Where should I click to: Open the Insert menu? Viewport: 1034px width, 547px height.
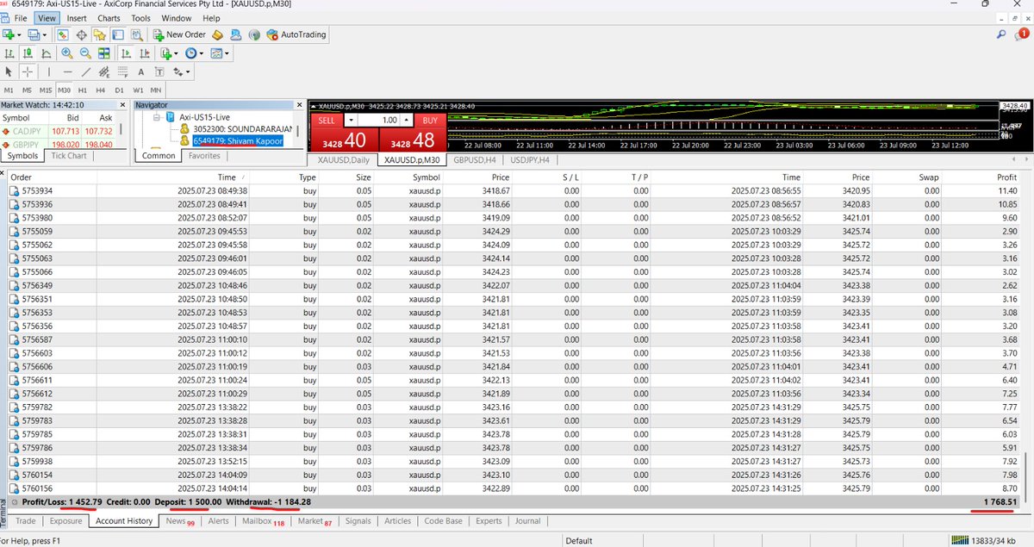[x=76, y=18]
